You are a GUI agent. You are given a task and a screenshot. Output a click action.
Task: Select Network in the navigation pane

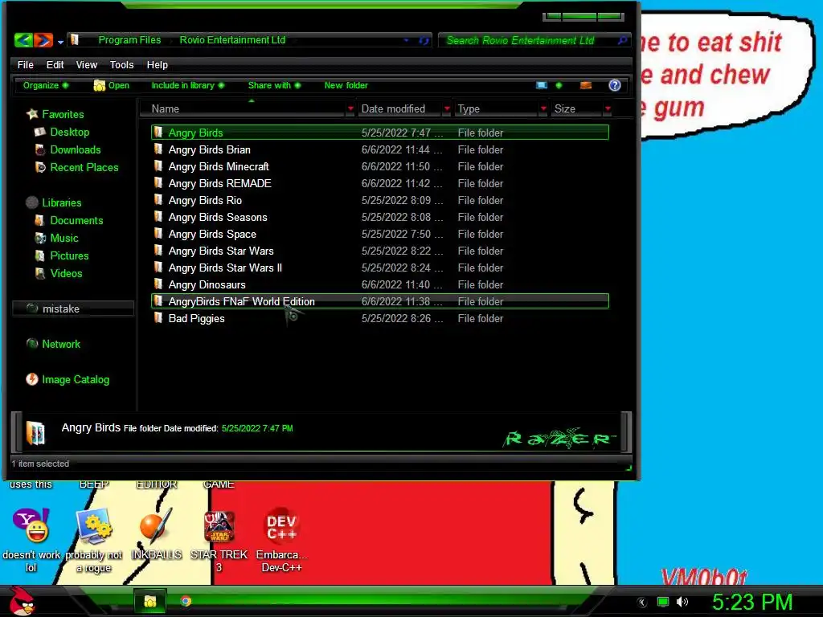(54, 344)
